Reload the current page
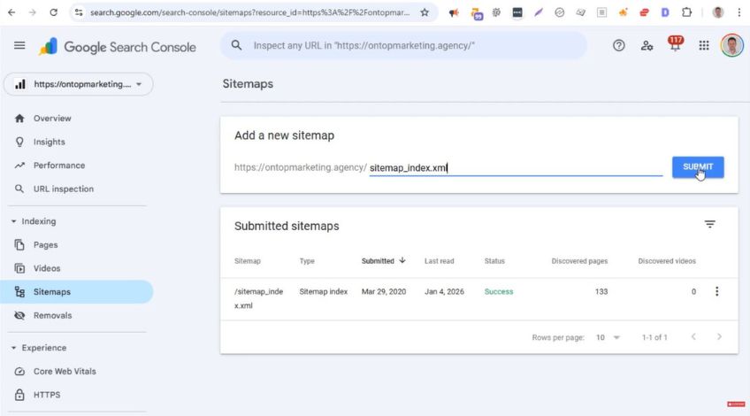This screenshot has width=750, height=416. (54, 12)
